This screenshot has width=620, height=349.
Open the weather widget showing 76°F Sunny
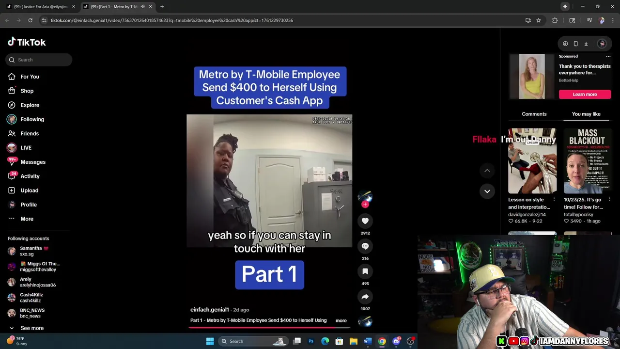pos(17,341)
